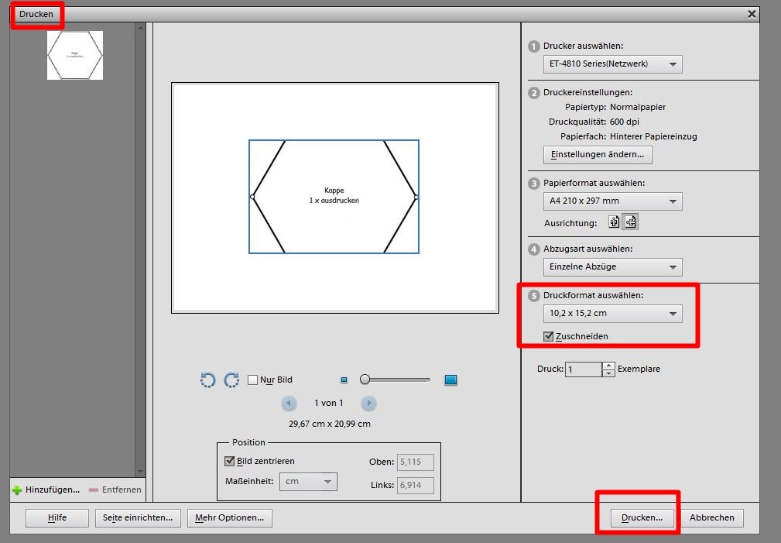Rotate image 90 degrees right

[231, 380]
